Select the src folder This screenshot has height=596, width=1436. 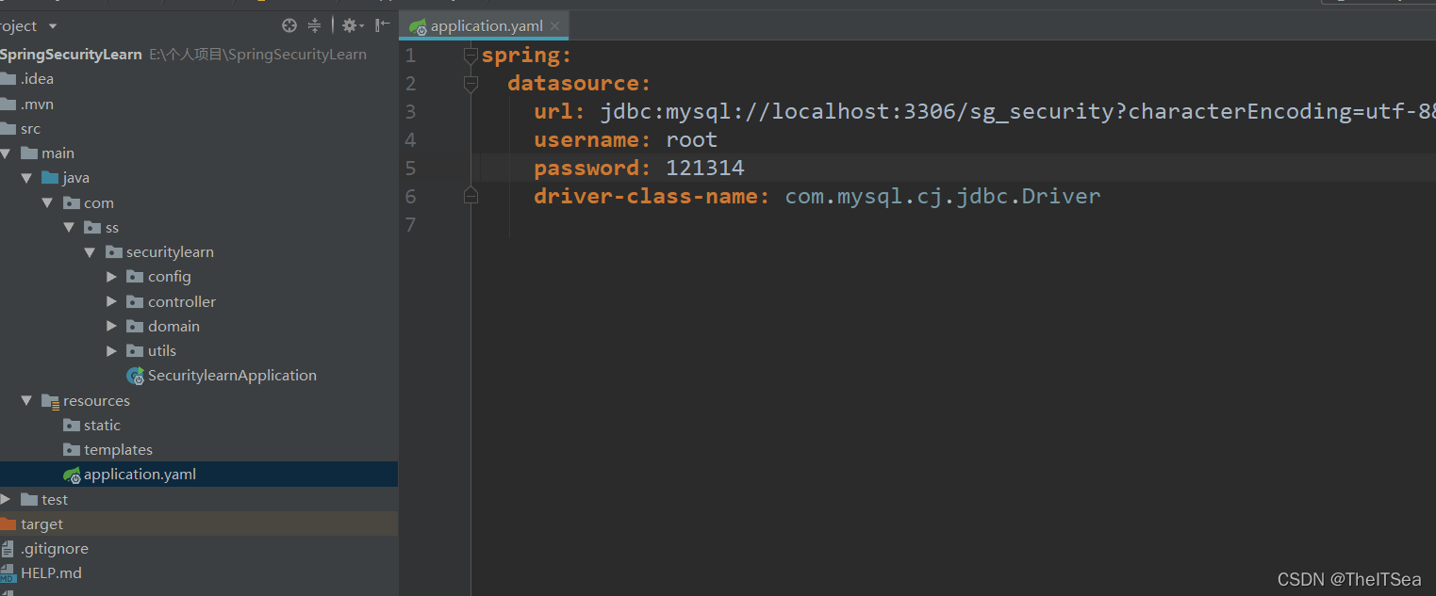tap(30, 129)
